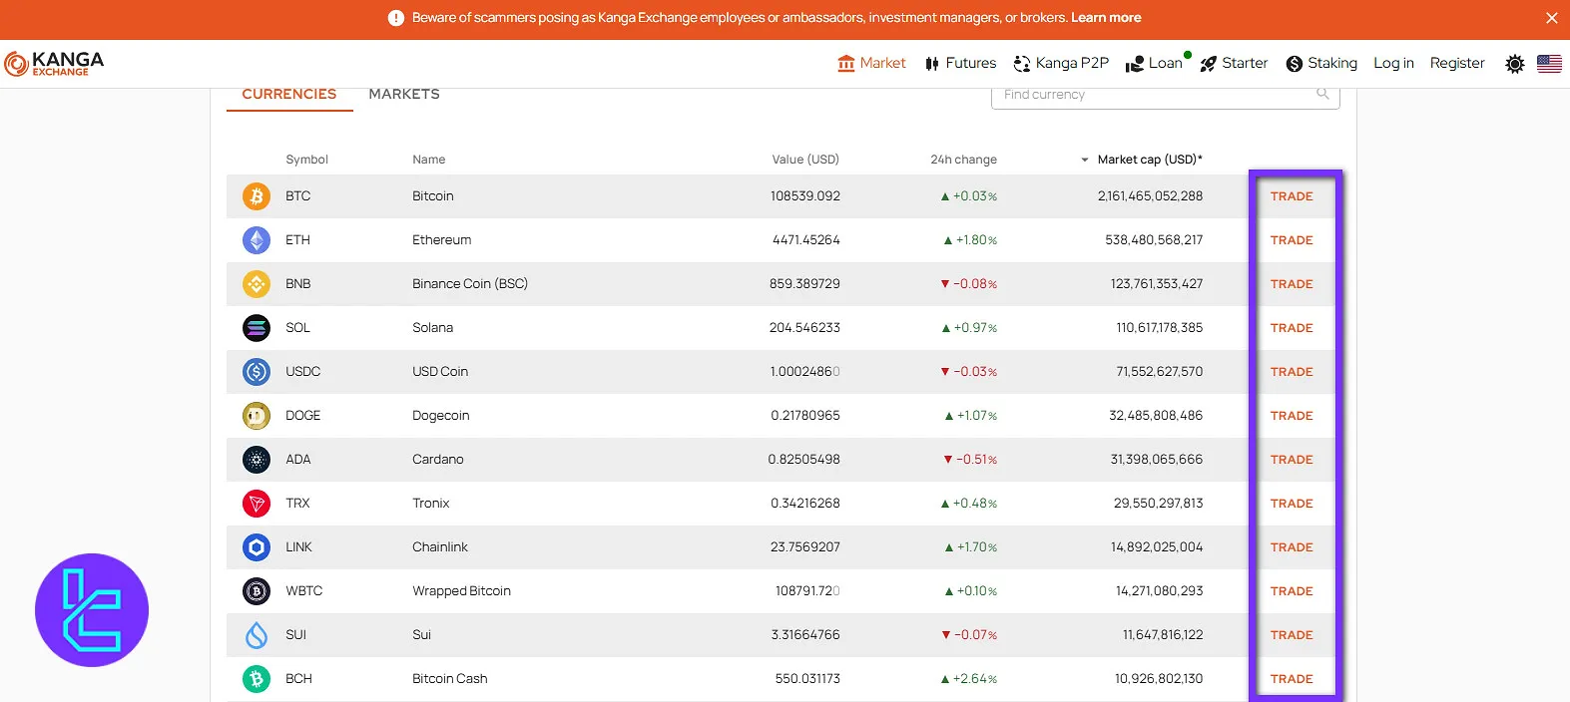Click TRADE for Wrapped Bitcoin
This screenshot has width=1570, height=702.
1292,591
